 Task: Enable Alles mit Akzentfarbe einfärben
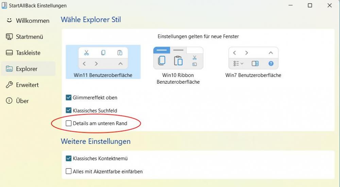point(69,171)
